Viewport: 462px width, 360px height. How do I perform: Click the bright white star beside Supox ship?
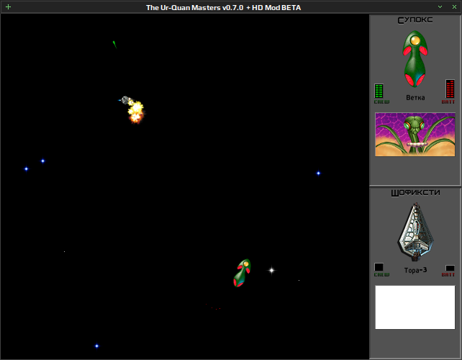click(272, 270)
